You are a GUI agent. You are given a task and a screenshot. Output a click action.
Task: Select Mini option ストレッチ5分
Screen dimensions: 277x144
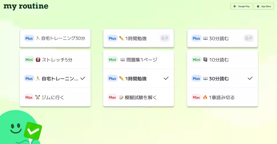[x=55, y=60]
